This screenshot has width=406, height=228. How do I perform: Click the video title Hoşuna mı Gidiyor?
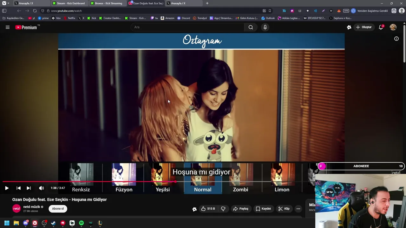pyautogui.click(x=60, y=199)
